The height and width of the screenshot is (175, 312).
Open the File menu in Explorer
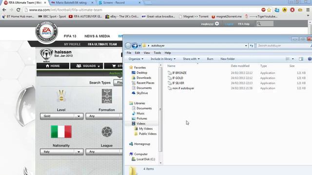pyautogui.click(x=129, y=53)
